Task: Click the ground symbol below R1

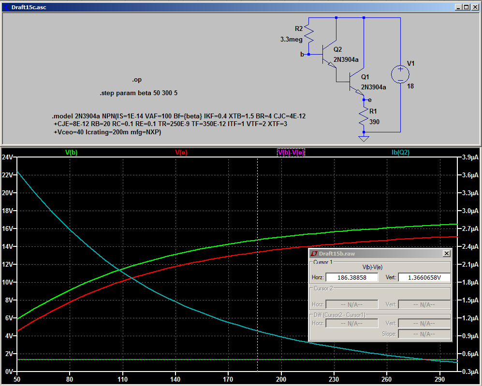Action: [x=364, y=139]
